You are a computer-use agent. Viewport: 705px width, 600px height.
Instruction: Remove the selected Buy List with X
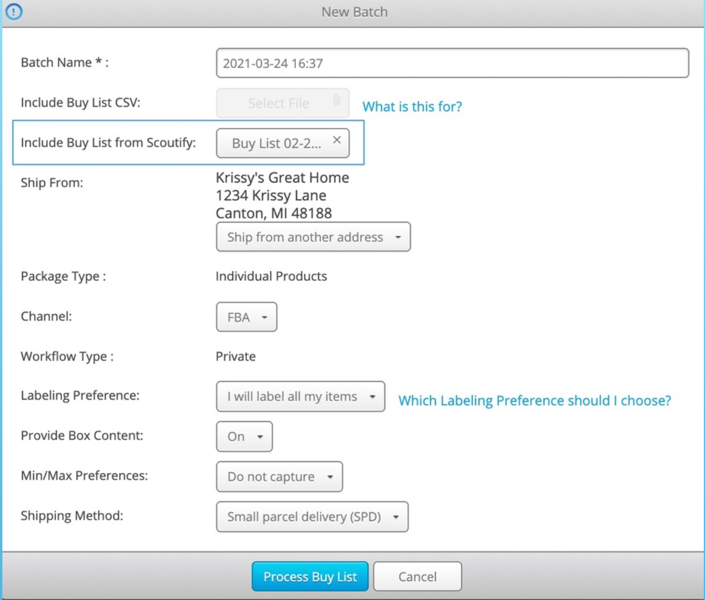click(337, 140)
